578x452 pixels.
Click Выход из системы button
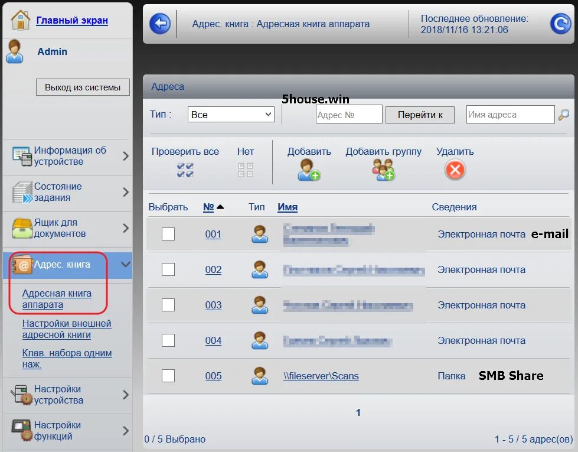83,87
